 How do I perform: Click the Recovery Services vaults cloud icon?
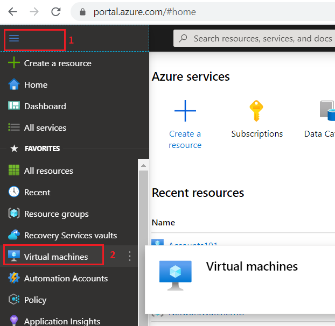(14, 235)
